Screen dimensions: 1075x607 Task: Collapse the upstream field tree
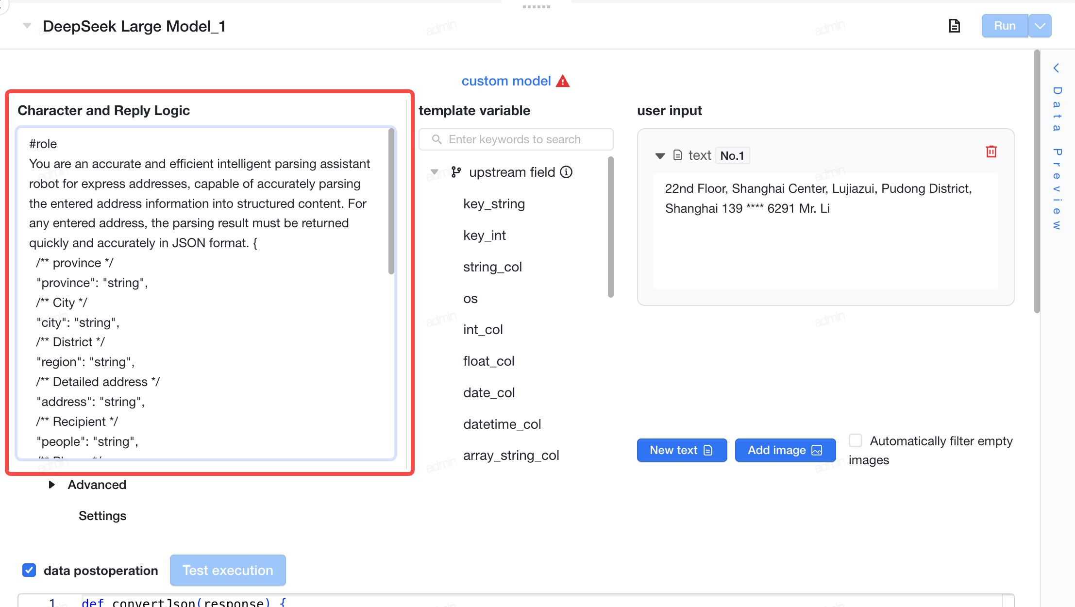[x=435, y=172]
